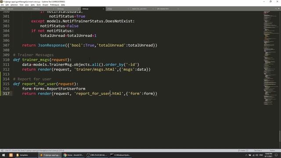Switch to the command prompt taskbar item
The width and height of the screenshot is (281, 158).
[x=120, y=155]
